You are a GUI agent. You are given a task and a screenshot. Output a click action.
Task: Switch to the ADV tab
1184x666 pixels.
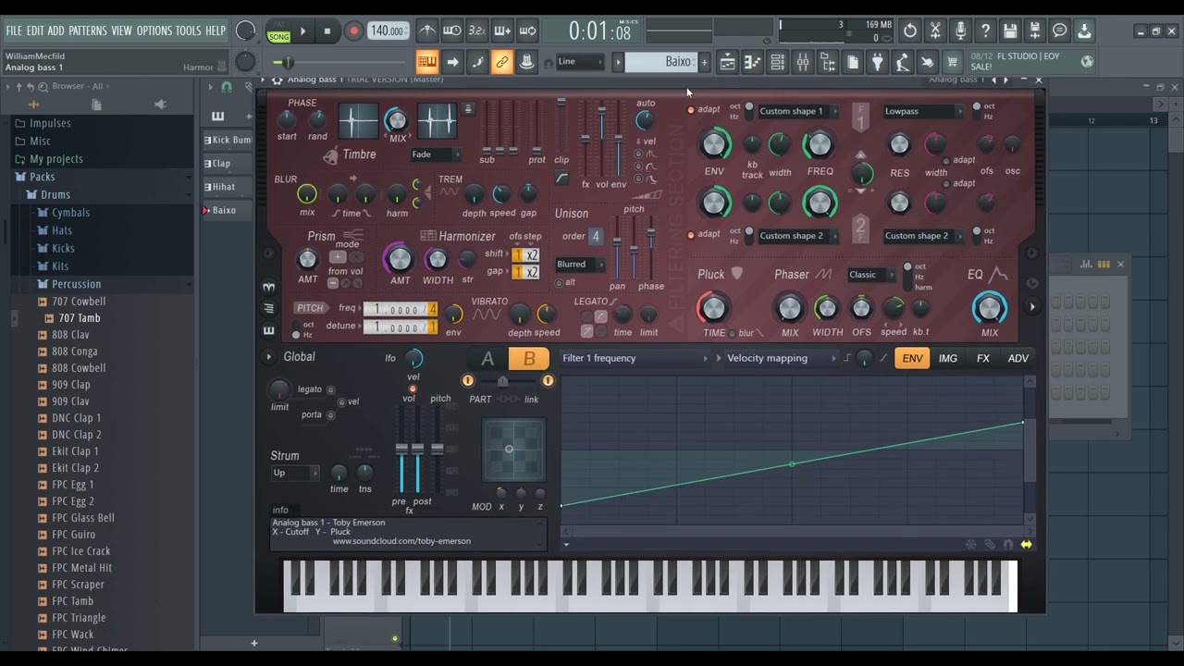click(1017, 358)
